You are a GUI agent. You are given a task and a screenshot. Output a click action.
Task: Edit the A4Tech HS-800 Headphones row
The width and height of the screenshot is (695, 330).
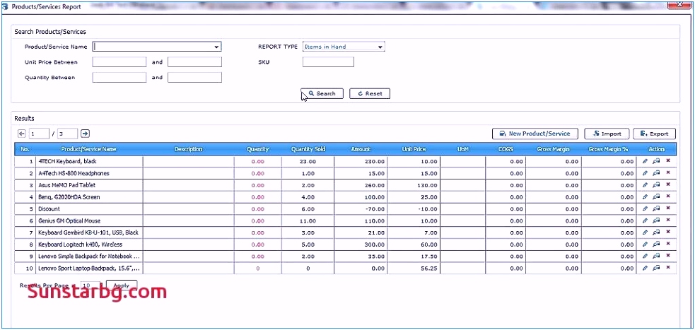point(645,173)
